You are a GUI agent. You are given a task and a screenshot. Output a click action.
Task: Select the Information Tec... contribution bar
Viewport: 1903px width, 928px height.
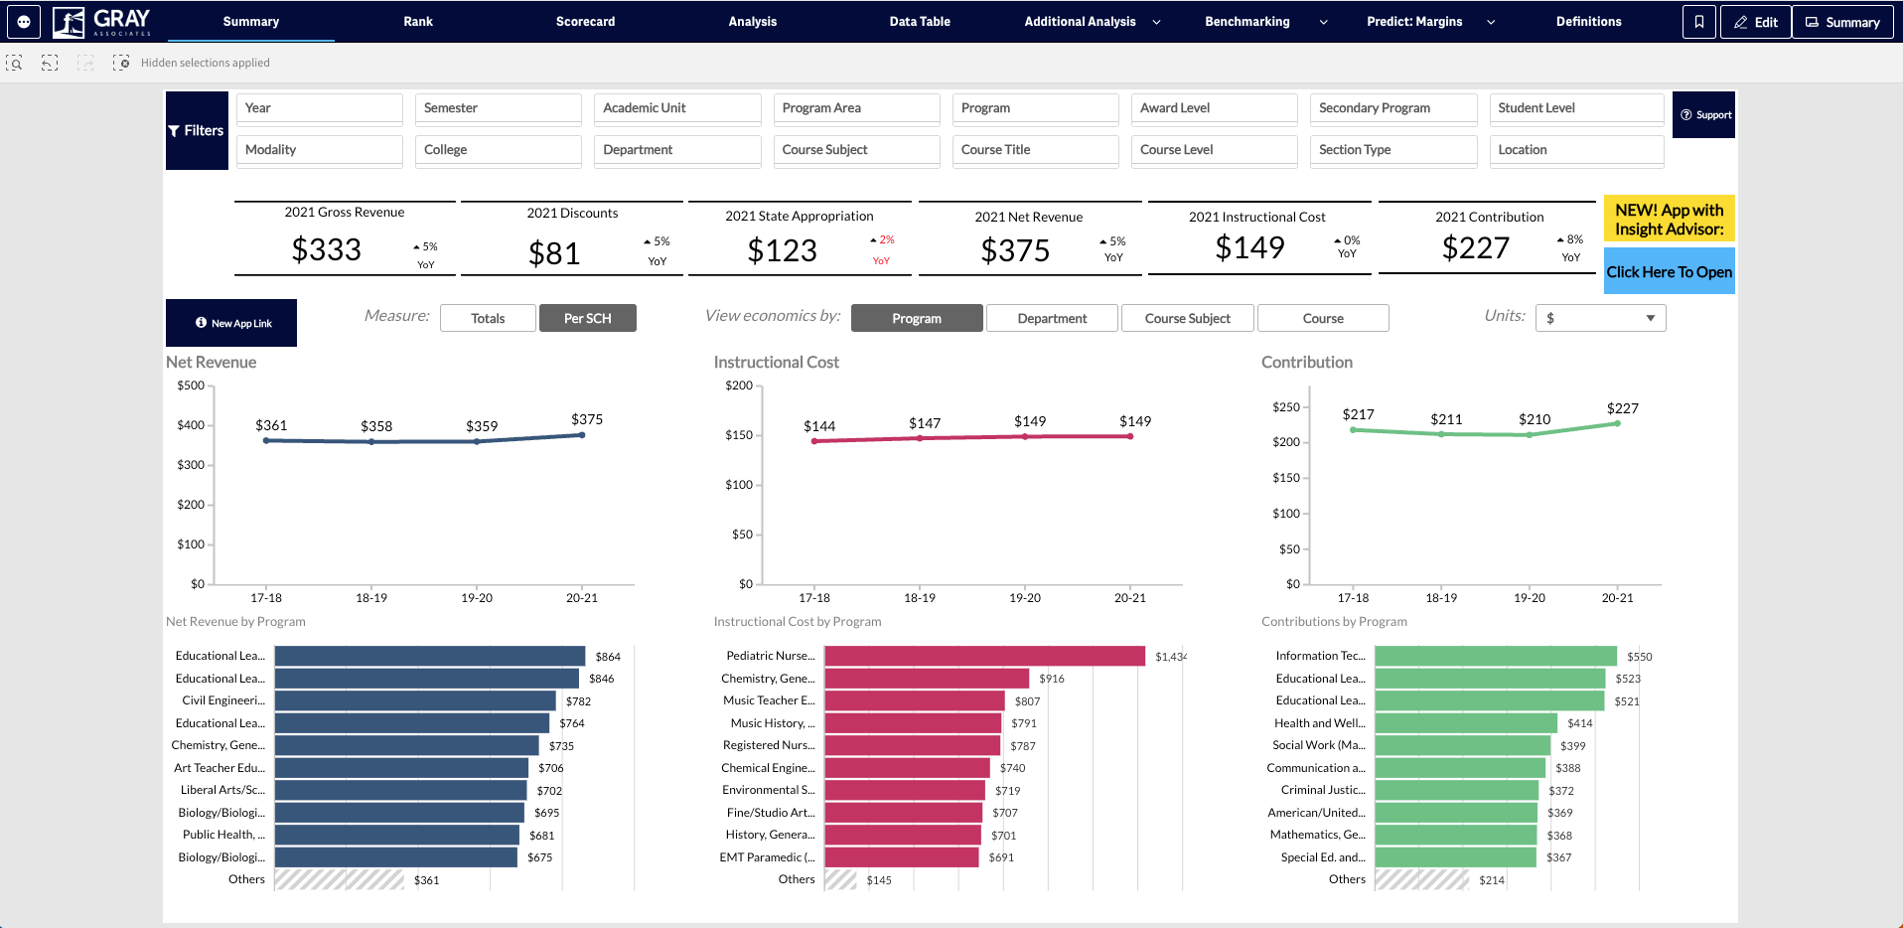(x=1496, y=656)
